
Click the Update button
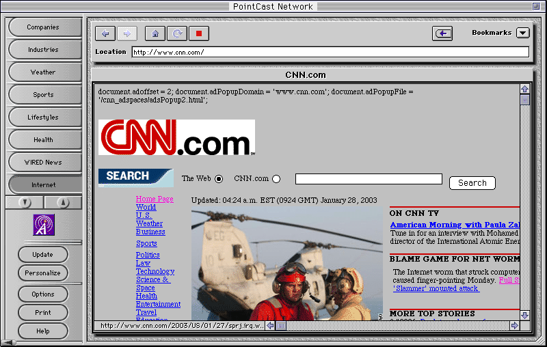click(43, 255)
